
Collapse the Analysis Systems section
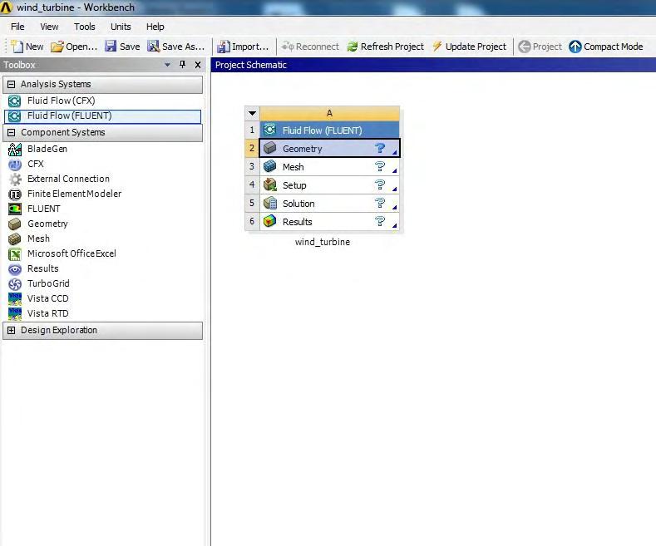coord(12,84)
